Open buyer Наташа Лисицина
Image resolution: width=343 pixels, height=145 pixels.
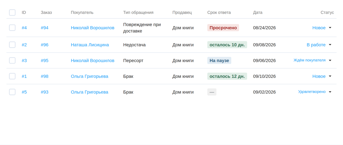(90, 45)
